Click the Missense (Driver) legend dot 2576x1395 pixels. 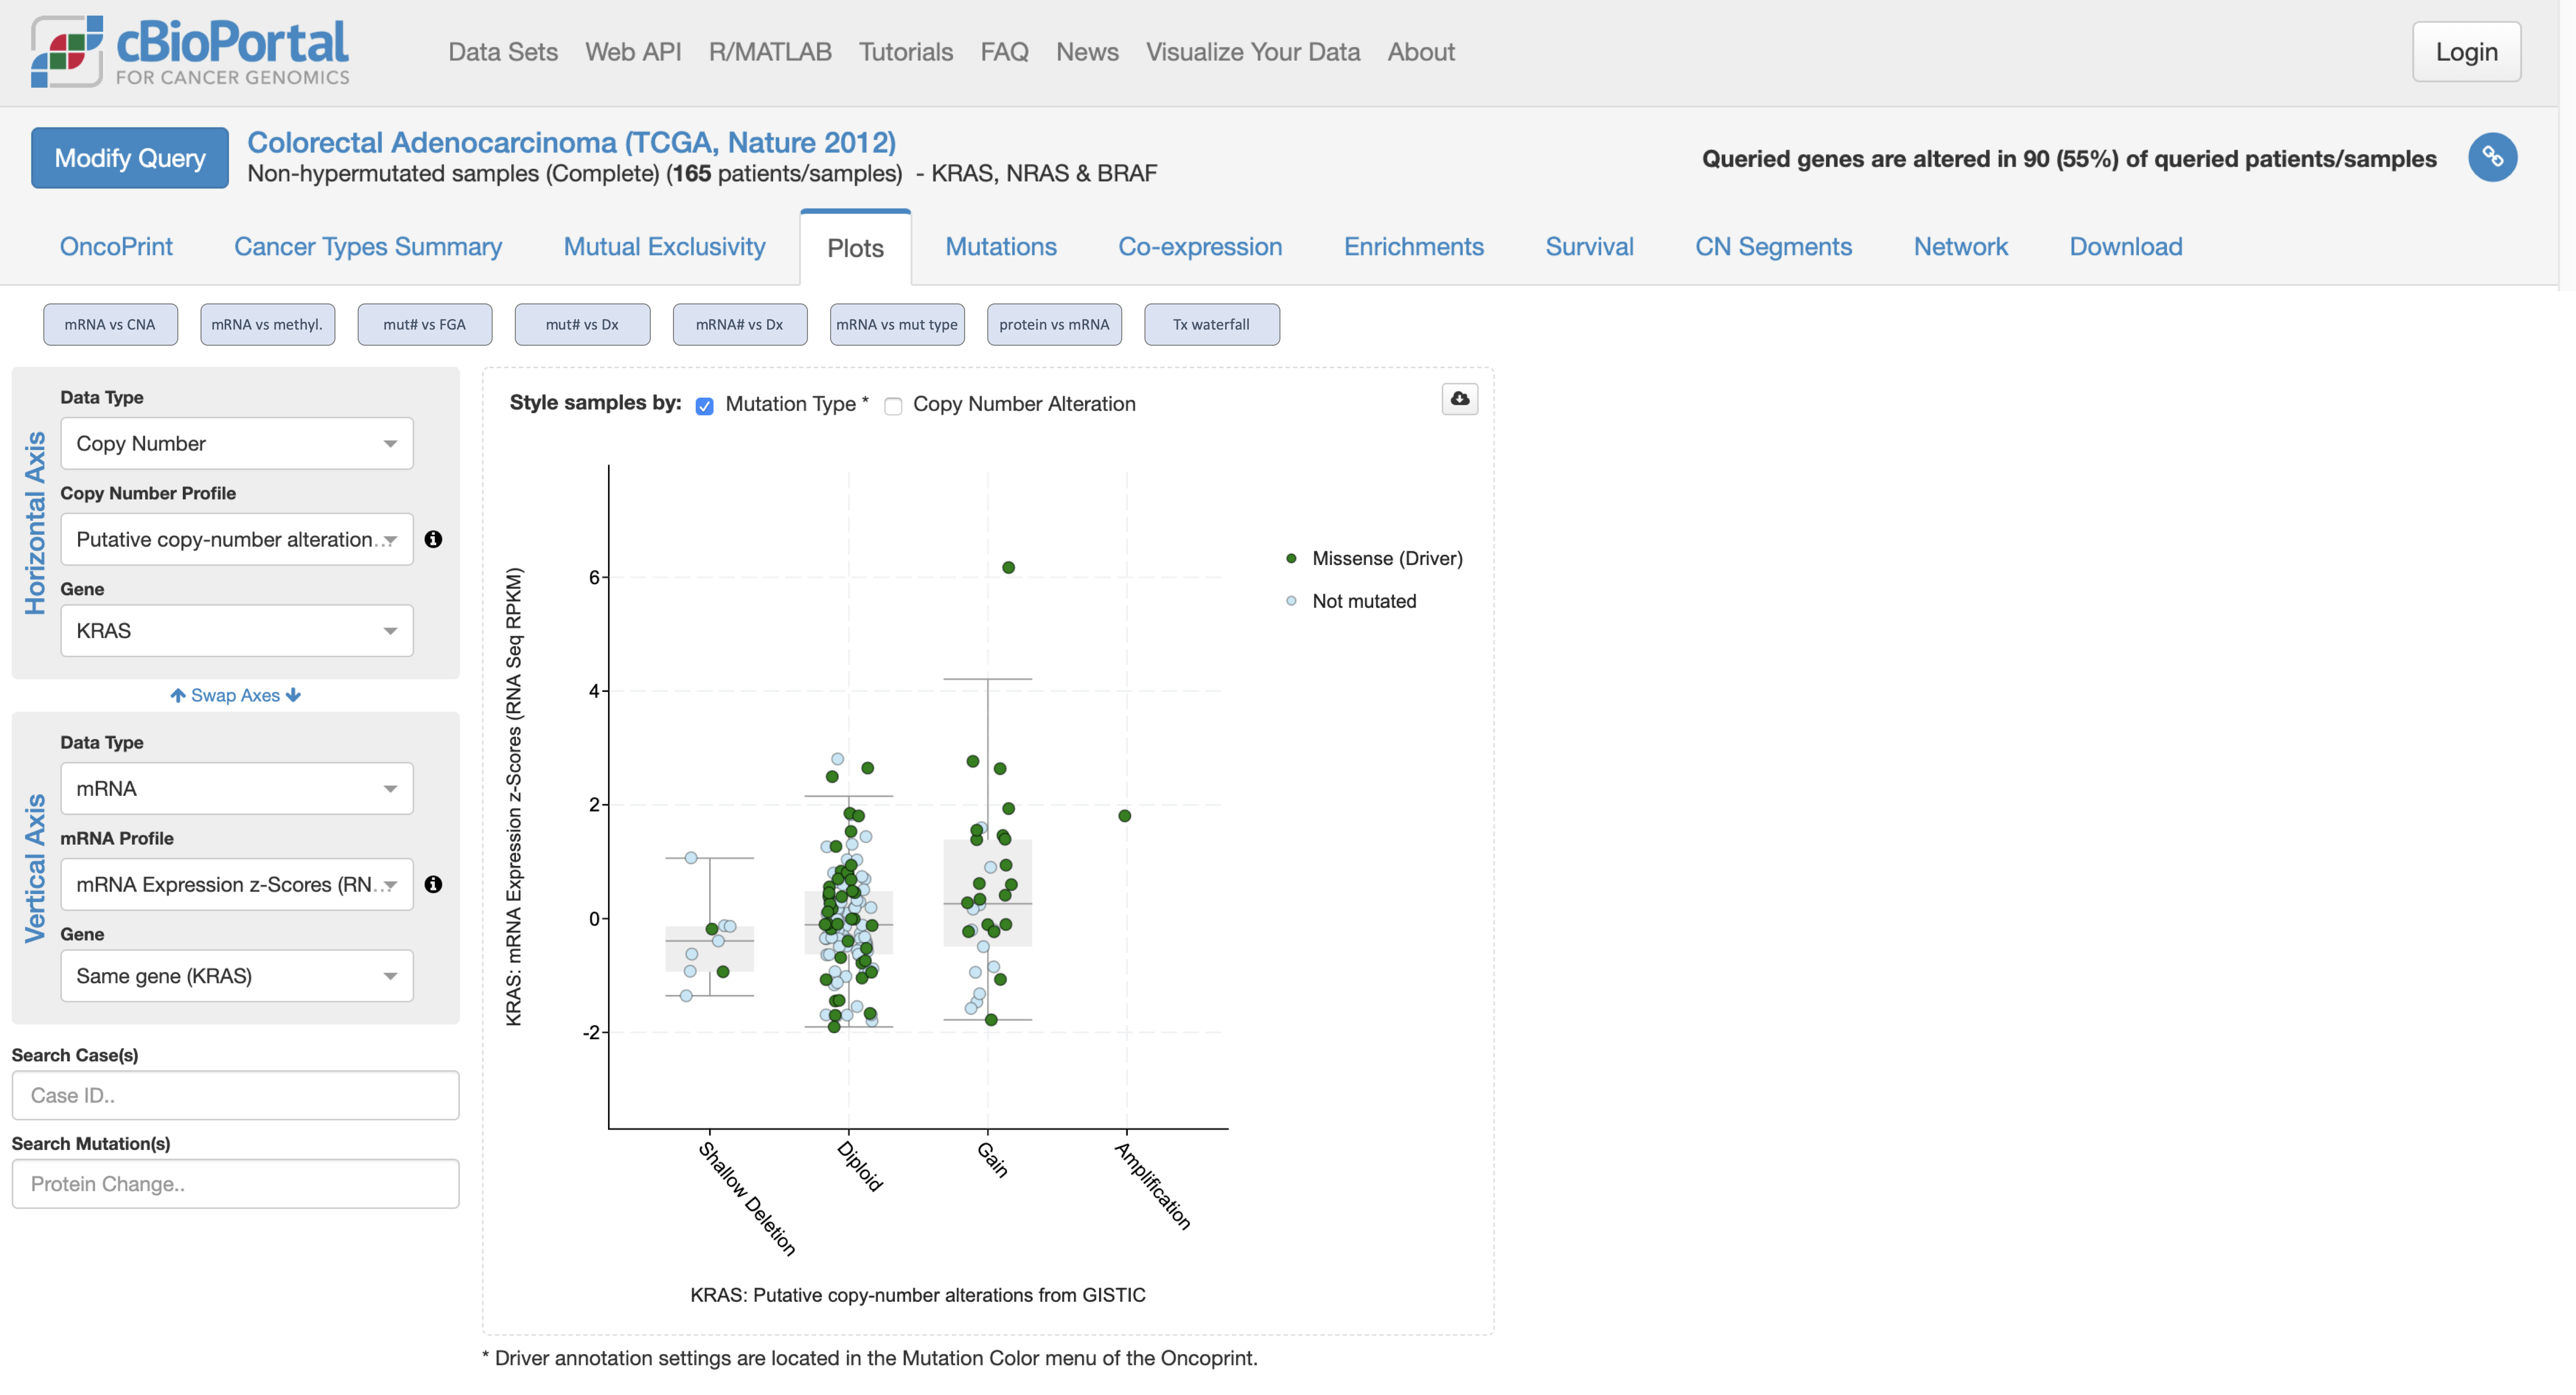[x=1291, y=558]
